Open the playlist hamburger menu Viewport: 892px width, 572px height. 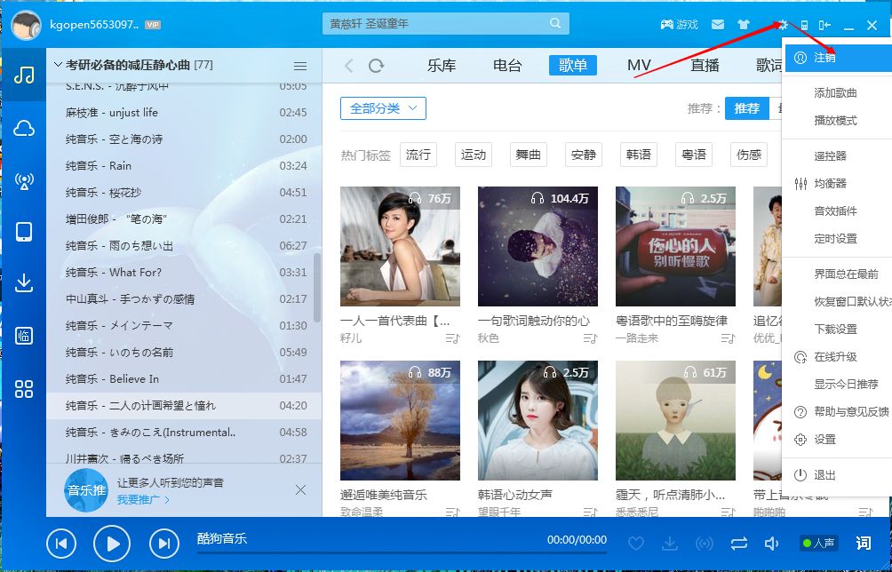[300, 66]
